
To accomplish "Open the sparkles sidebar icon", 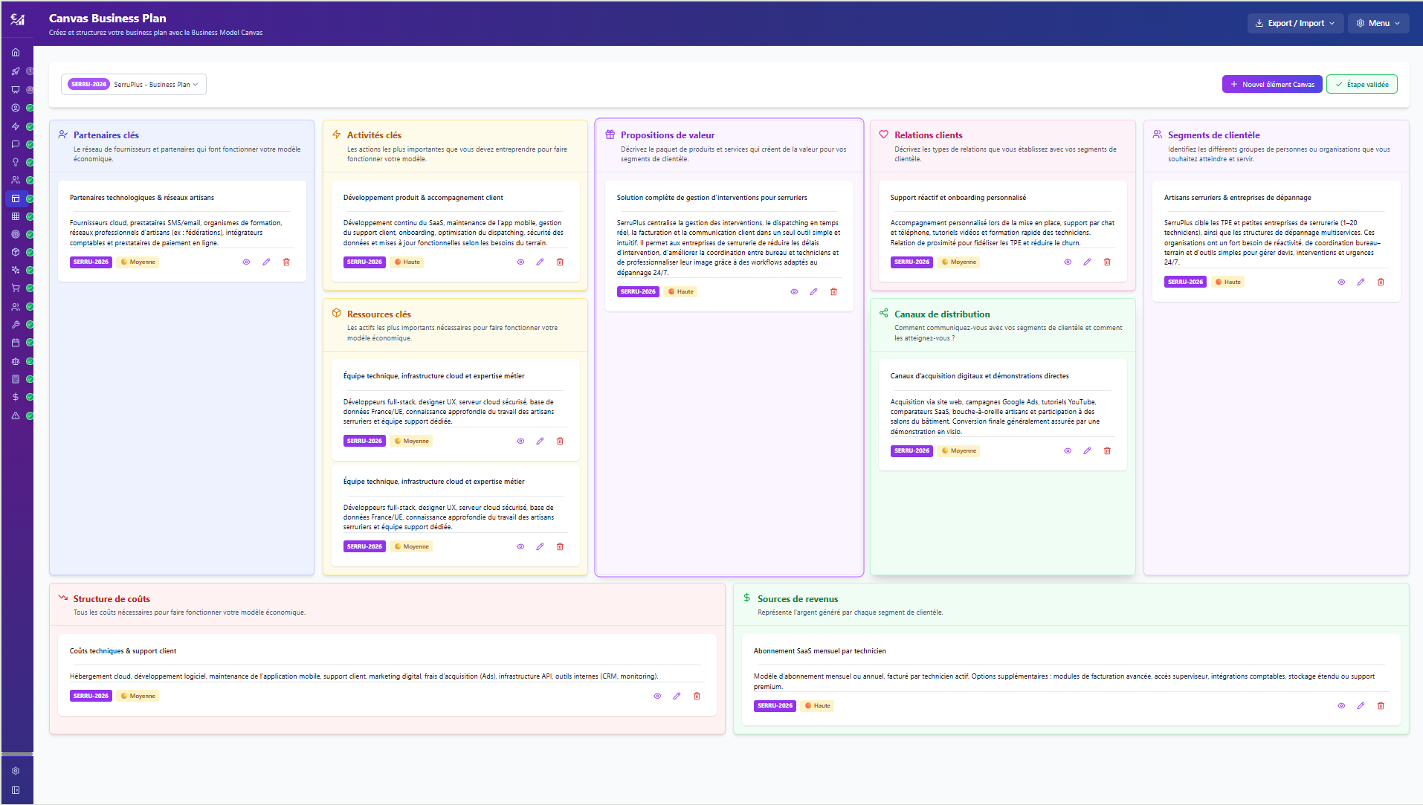I will [16, 270].
